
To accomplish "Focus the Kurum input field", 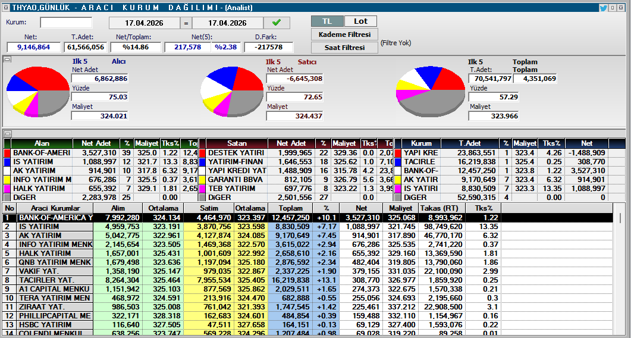I will click(x=66, y=23).
